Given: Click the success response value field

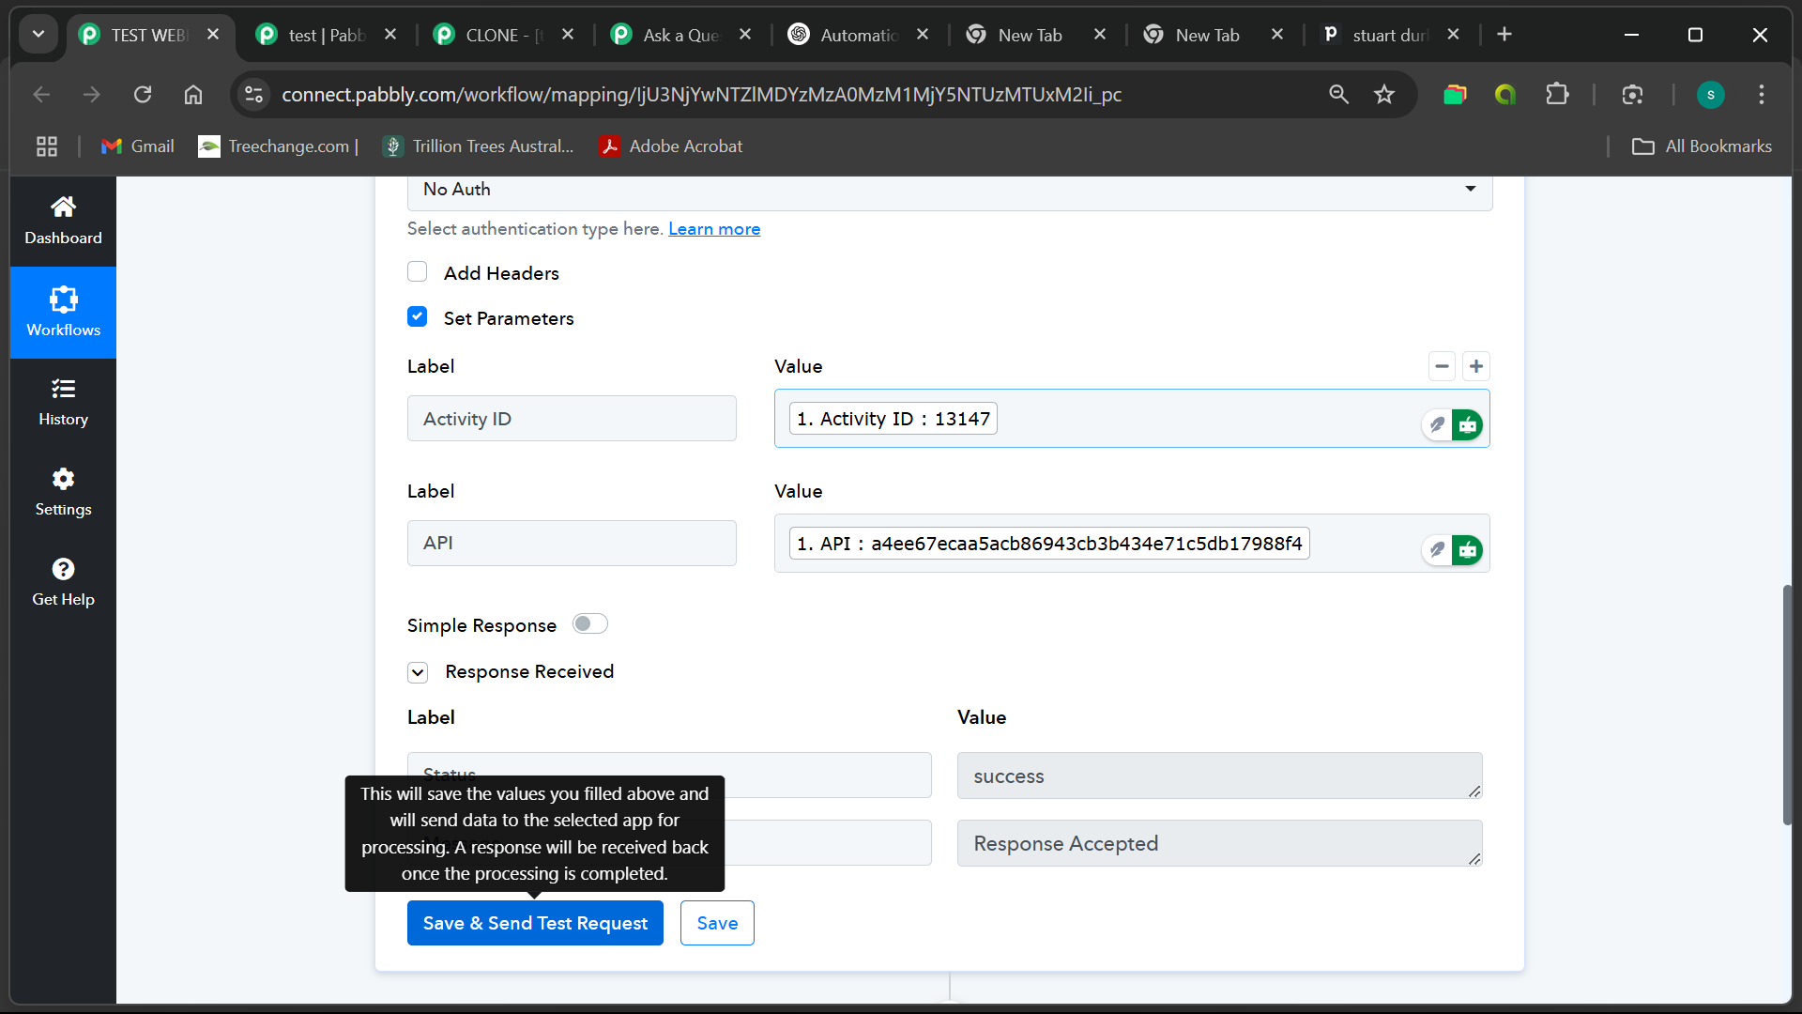Looking at the screenshot, I should [1219, 776].
